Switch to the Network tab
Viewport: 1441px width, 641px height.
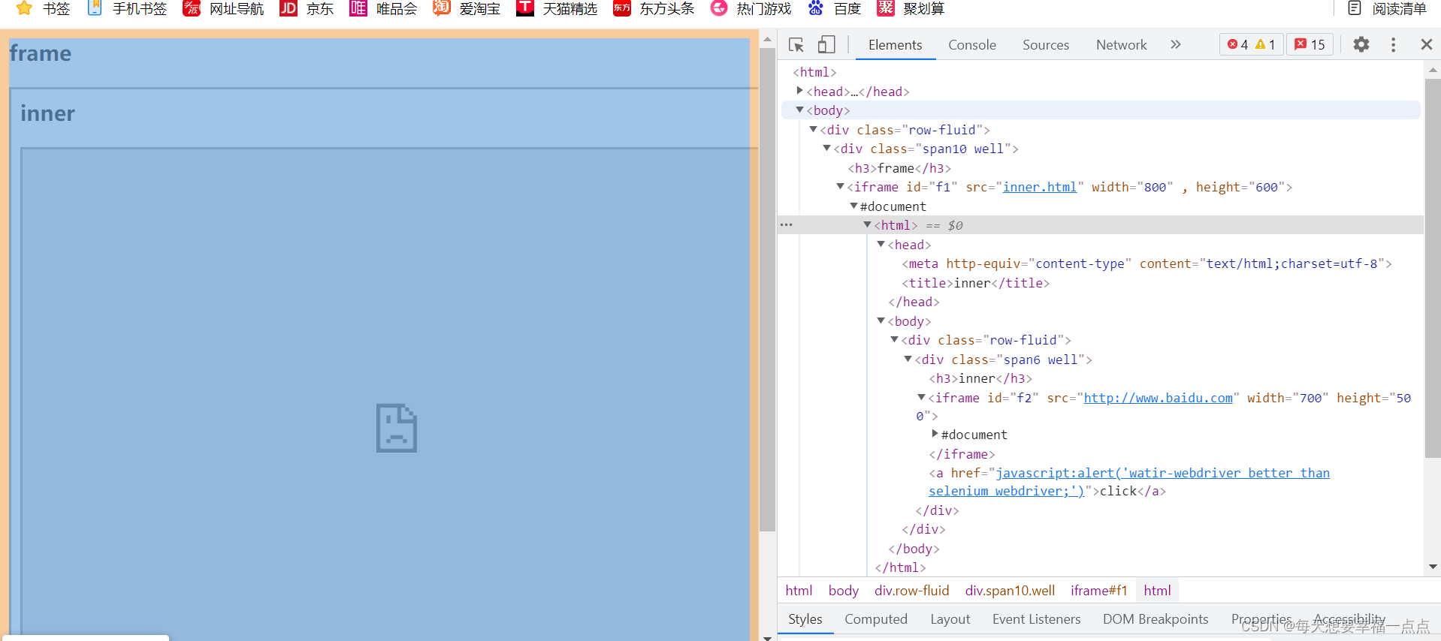tap(1121, 45)
